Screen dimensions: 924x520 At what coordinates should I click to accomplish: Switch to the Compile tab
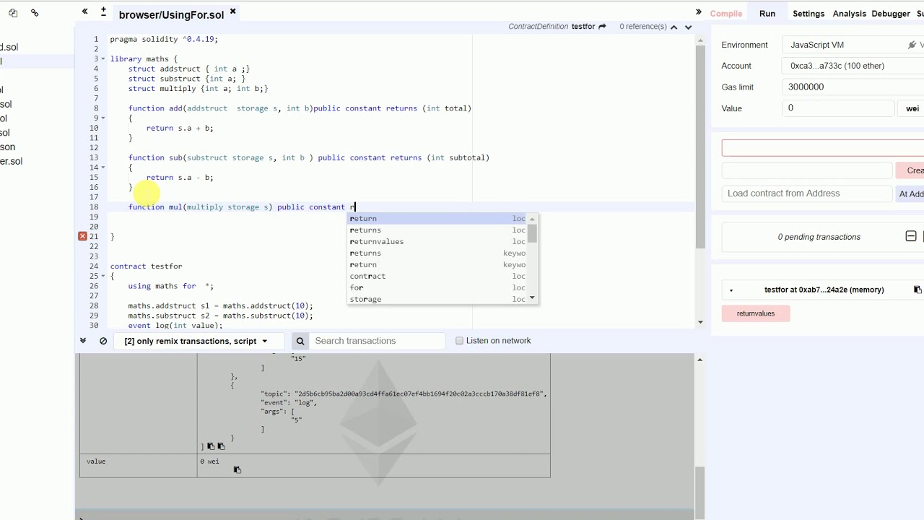tap(725, 14)
